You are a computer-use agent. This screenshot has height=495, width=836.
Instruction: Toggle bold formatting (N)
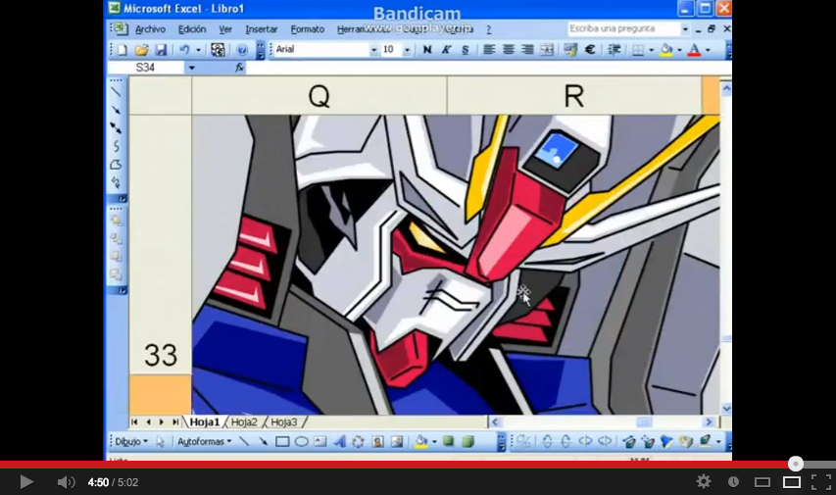(x=426, y=49)
